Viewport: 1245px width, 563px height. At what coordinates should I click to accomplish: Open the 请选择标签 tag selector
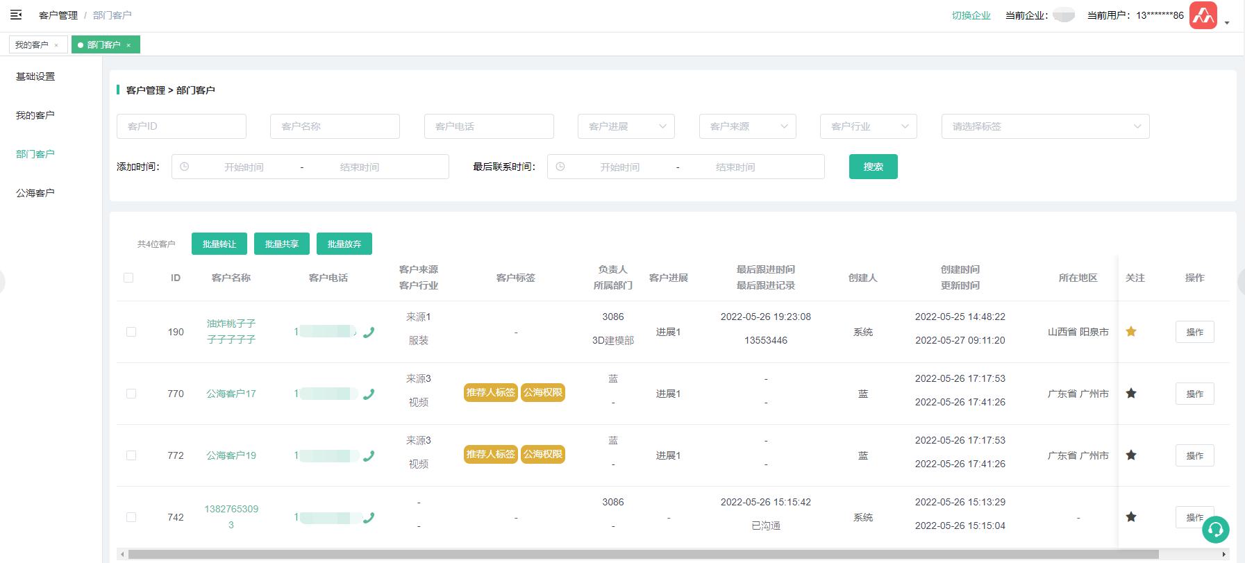[x=1045, y=126]
